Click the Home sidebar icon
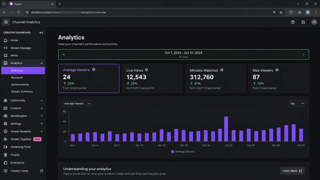The image size is (320, 180). pyautogui.click(x=5, y=40)
